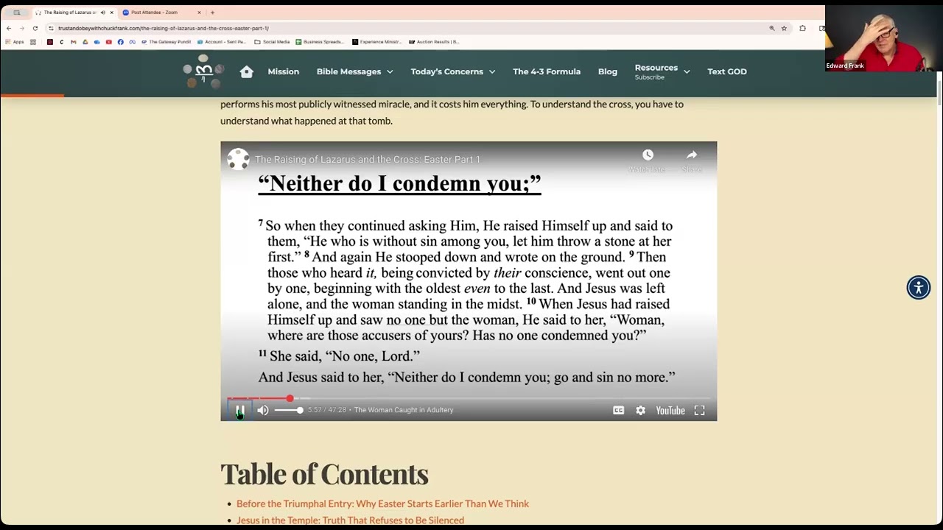Expand Today's Concerns dropdown
This screenshot has width=943, height=530.
tap(453, 71)
